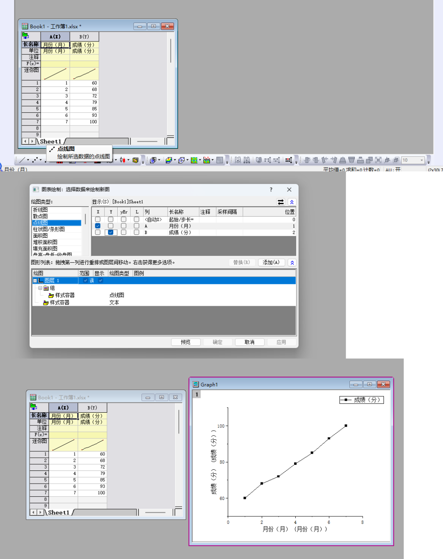443x559 pixels.
Task: Select the scatter plot toolbar icon
Action: tap(36, 160)
